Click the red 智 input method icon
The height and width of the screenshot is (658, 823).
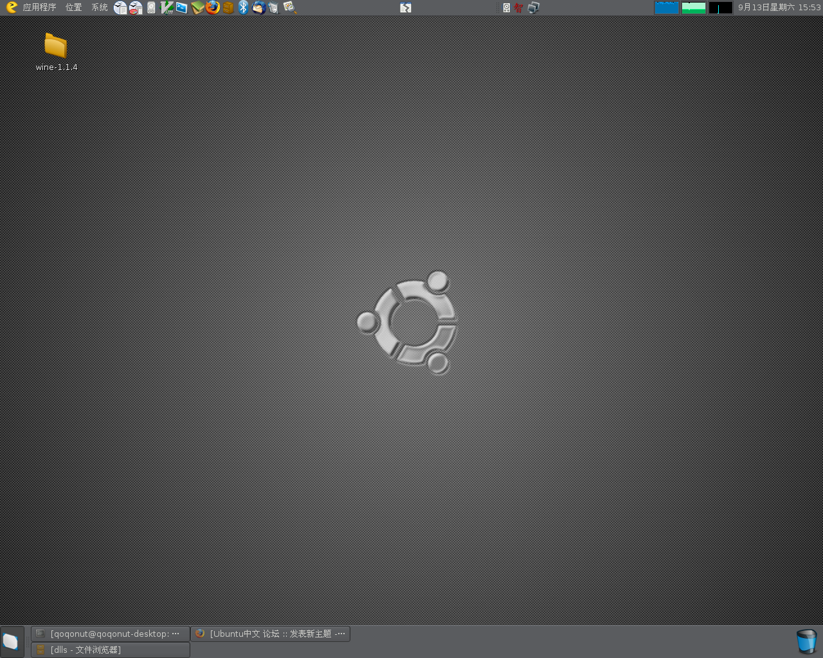518,8
